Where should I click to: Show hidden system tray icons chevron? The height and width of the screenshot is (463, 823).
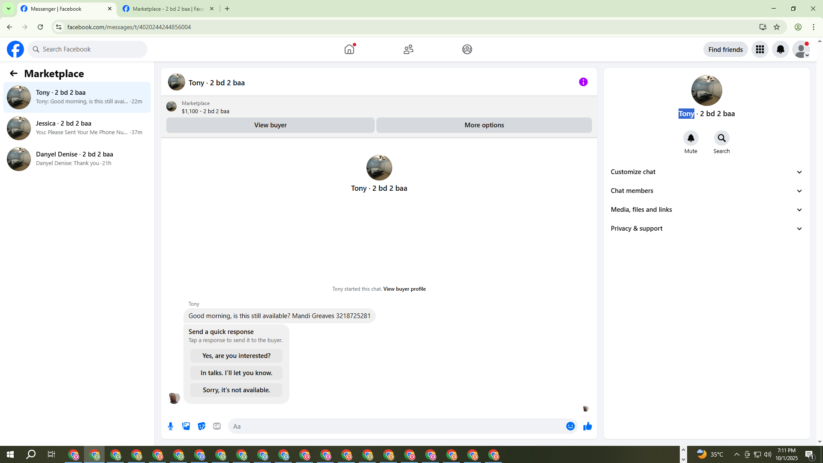736,454
